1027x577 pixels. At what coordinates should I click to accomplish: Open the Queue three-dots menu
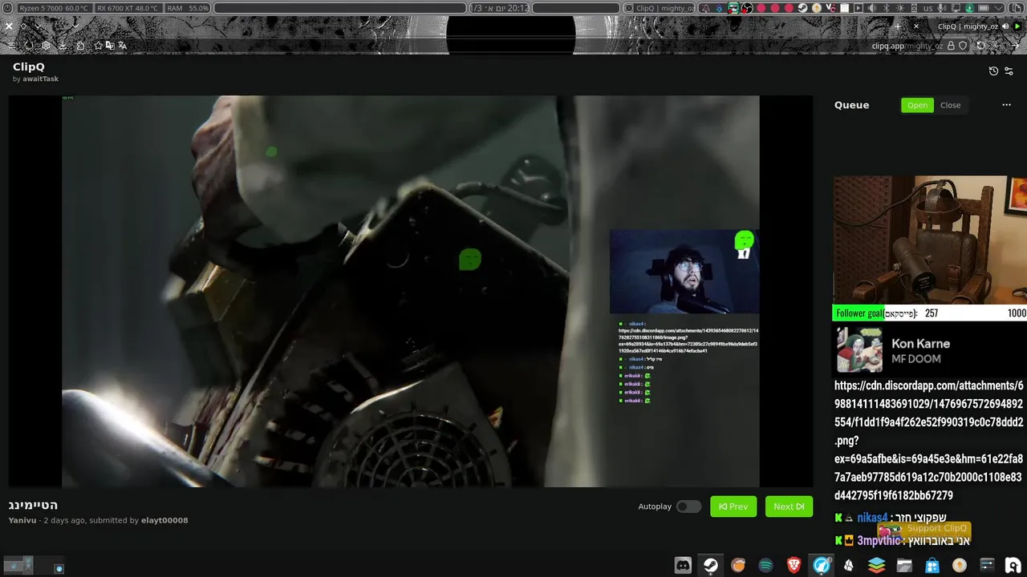(1006, 105)
